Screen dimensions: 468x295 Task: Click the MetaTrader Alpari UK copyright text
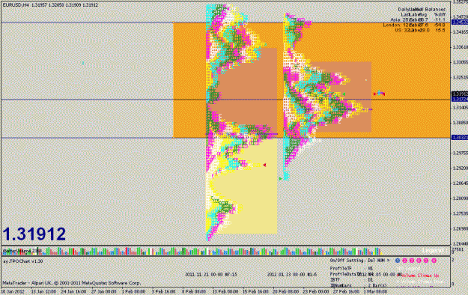click(x=72, y=283)
